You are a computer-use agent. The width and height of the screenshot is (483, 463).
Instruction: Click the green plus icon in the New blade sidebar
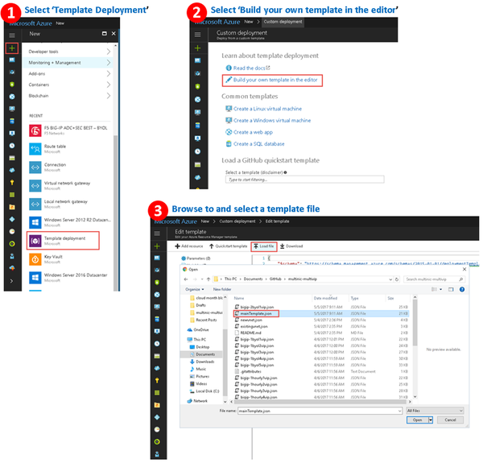point(12,48)
